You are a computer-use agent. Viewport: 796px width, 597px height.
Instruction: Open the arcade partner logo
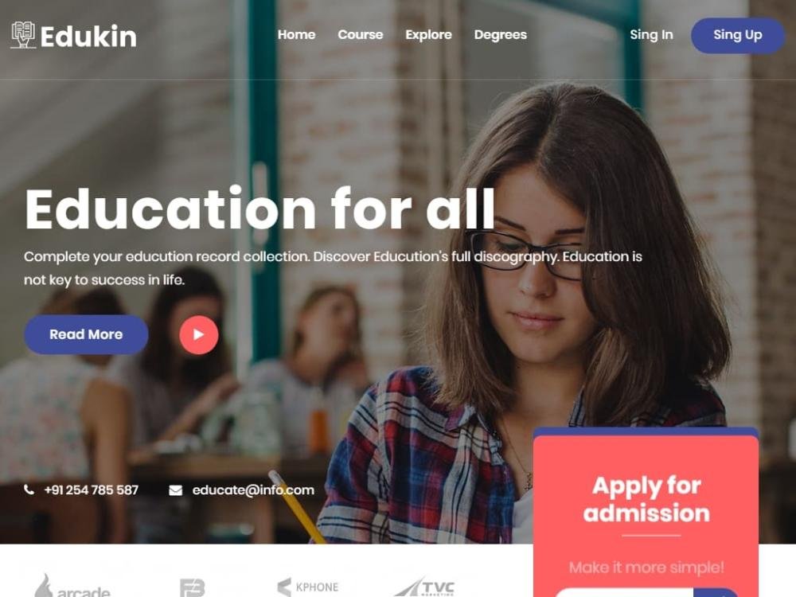(72, 585)
